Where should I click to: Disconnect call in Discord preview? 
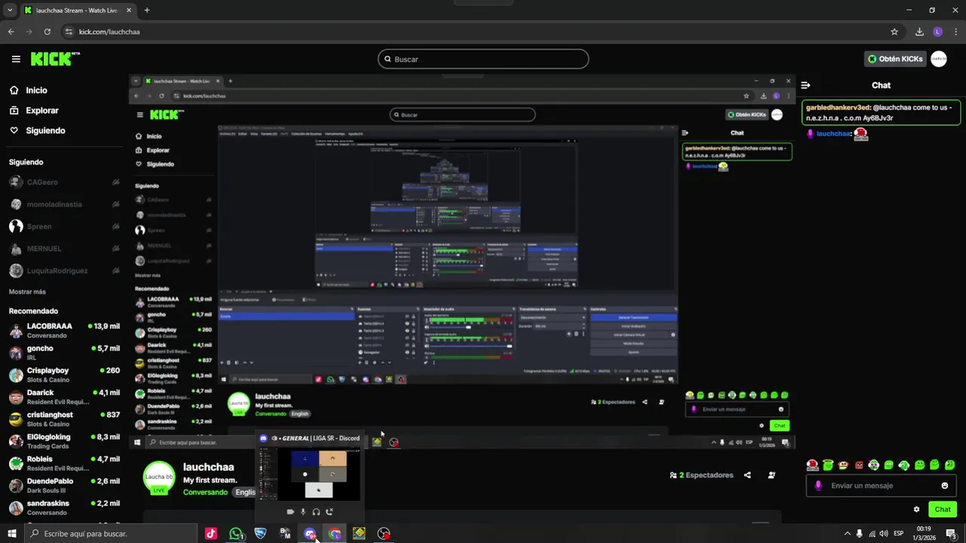(x=329, y=512)
